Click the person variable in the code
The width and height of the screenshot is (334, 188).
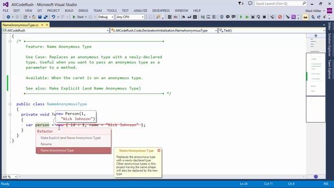click(42, 125)
